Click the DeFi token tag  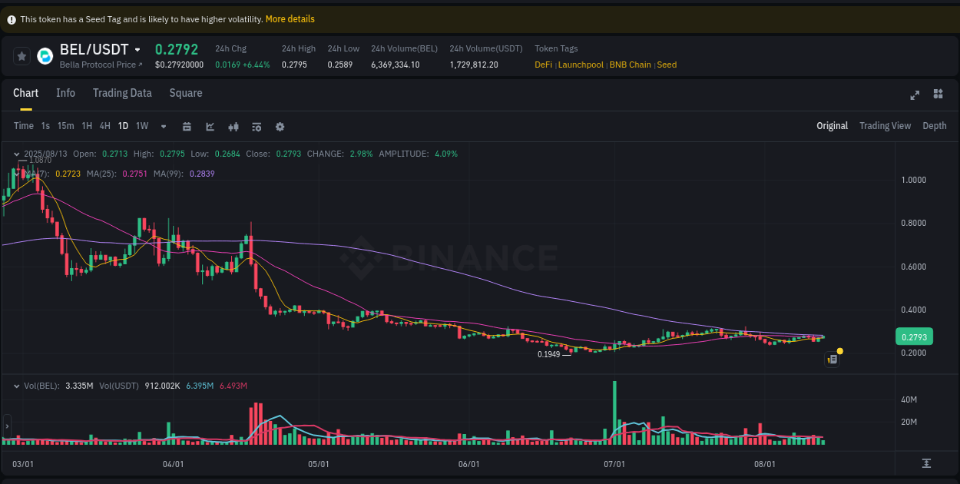click(543, 65)
